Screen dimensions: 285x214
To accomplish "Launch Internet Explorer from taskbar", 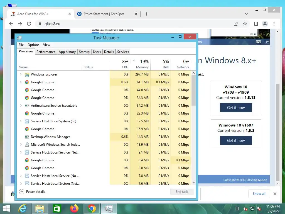I will [x=23, y=208].
